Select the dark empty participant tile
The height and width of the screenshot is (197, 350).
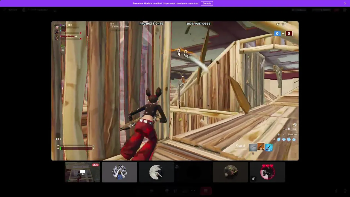[x=193, y=172]
